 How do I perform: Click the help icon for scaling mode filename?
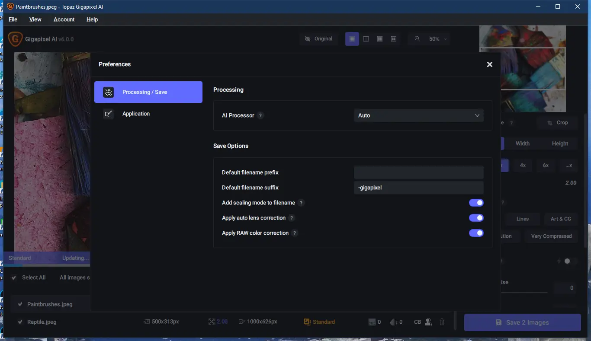302,203
